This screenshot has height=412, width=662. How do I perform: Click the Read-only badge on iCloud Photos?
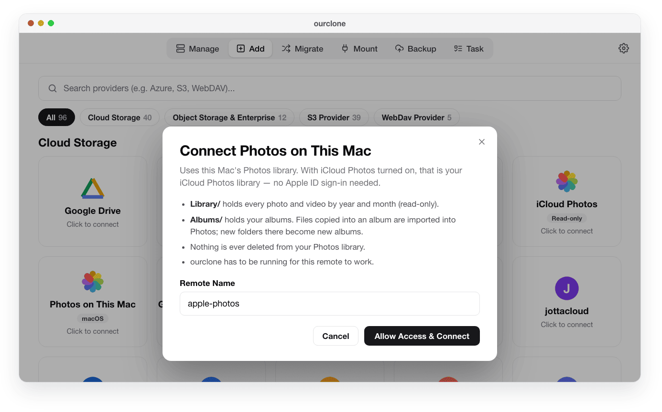(x=567, y=218)
